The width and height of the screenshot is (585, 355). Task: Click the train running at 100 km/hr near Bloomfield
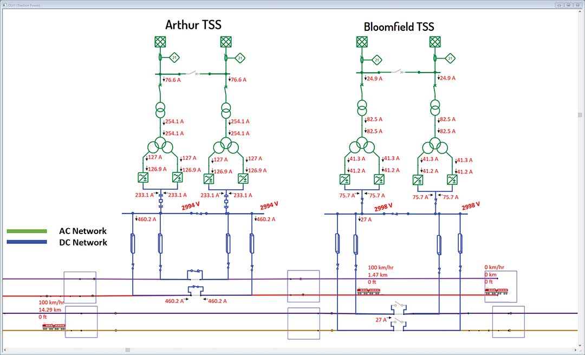pyautogui.click(x=369, y=290)
